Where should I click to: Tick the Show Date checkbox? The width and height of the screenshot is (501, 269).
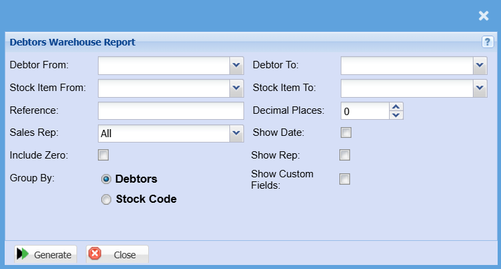346,132
